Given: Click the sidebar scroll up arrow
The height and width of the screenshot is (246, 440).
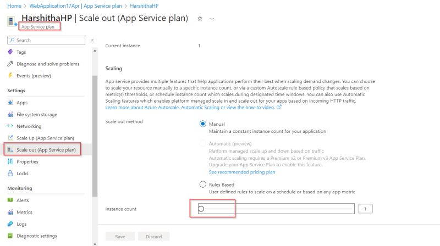Looking at the screenshot, I should (95, 51).
